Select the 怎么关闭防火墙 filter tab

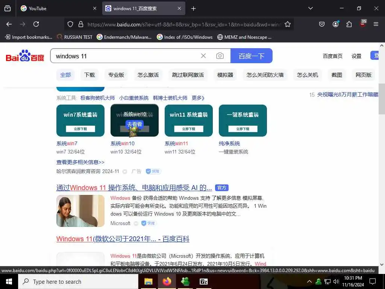[265, 75]
